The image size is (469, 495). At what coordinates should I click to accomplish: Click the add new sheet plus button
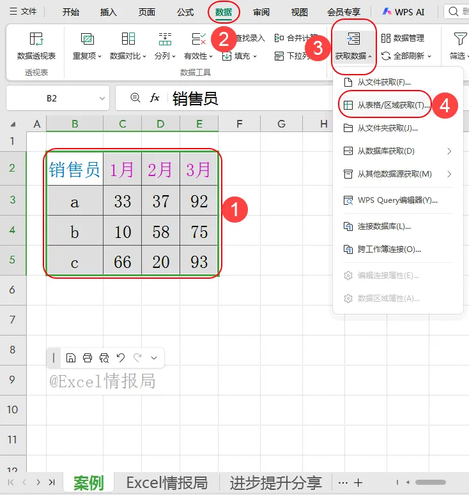(x=358, y=483)
